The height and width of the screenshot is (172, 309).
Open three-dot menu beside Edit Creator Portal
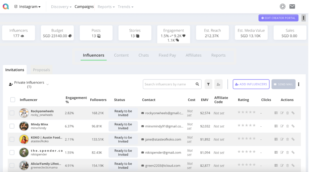pos(304,18)
